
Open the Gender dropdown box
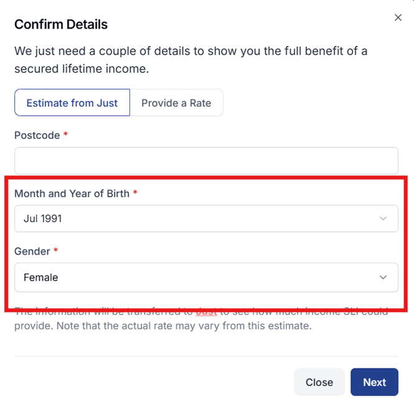(x=206, y=277)
